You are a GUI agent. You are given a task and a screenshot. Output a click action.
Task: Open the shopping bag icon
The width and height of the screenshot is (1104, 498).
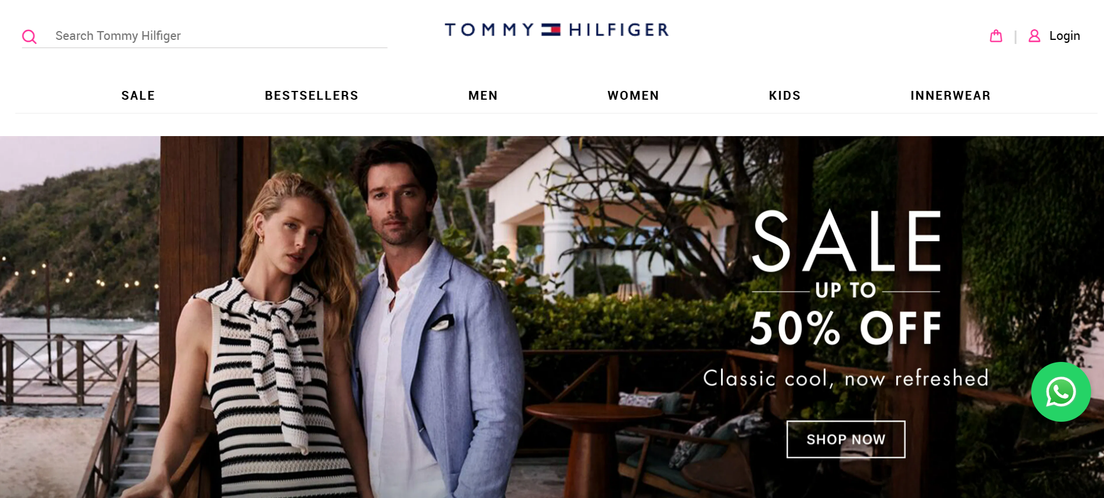995,36
